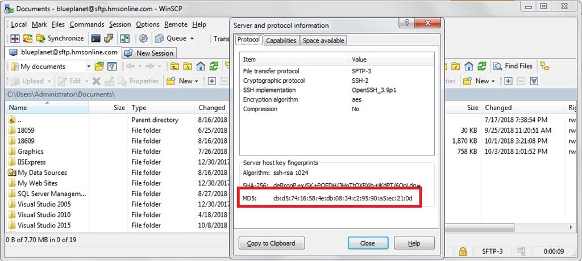Open the Session menu

(120, 24)
